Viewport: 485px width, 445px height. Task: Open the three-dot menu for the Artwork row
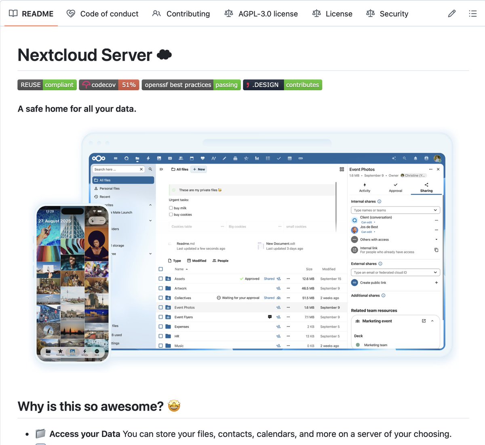(288, 289)
